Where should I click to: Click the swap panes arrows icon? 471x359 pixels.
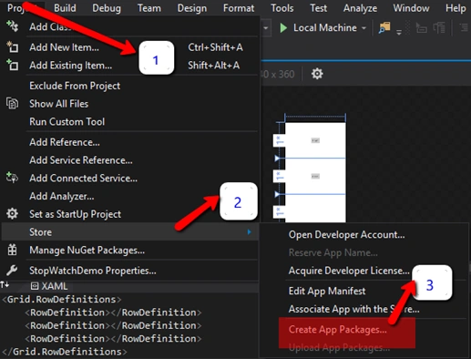coord(5,285)
